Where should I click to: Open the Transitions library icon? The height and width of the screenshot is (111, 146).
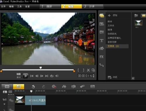click(x=102, y=32)
